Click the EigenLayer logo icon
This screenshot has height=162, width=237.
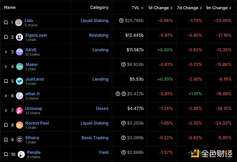[x=19, y=37]
